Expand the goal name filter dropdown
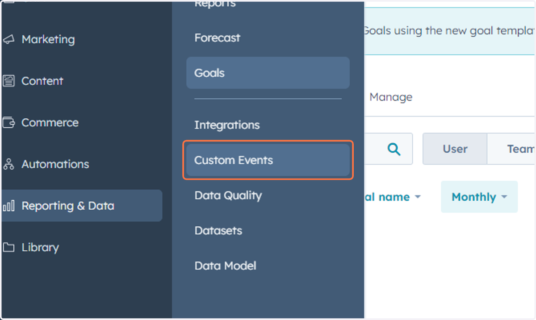 coord(393,197)
